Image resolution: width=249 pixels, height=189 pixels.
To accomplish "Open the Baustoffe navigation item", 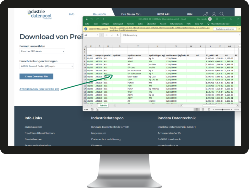I will (100, 14).
